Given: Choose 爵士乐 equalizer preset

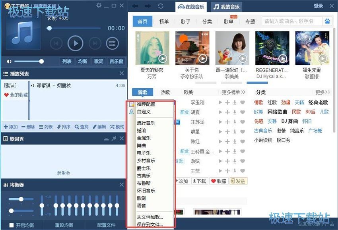Looking at the screenshot, I should [x=144, y=168].
